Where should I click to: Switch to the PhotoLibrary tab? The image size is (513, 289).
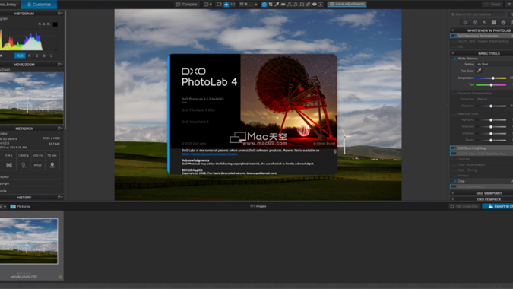click(8, 5)
